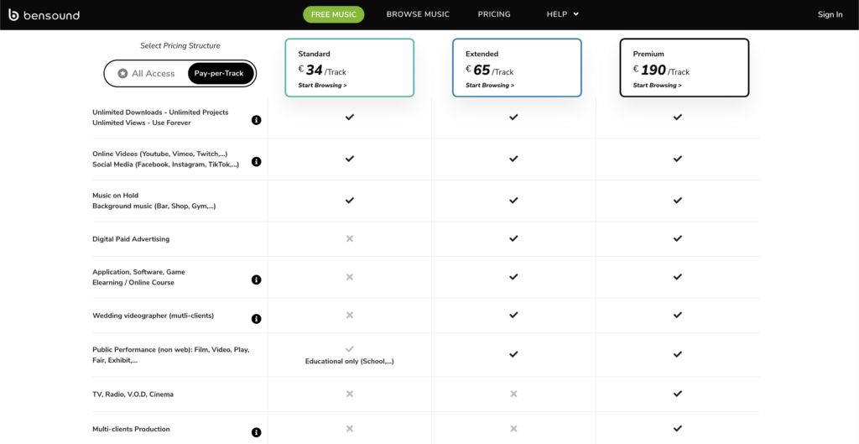Select the Pay-per-Track pricing option
This screenshot has width=859, height=444.
[219, 74]
